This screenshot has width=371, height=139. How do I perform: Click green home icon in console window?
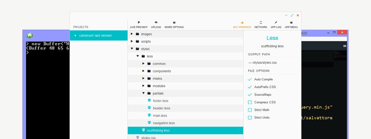point(30,35)
